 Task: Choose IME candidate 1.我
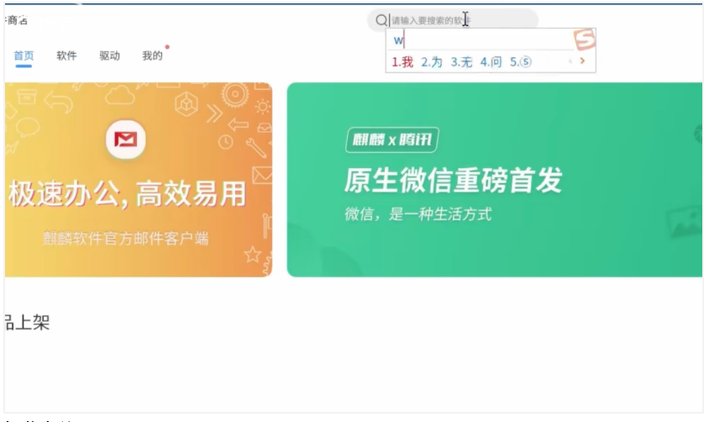pos(402,62)
